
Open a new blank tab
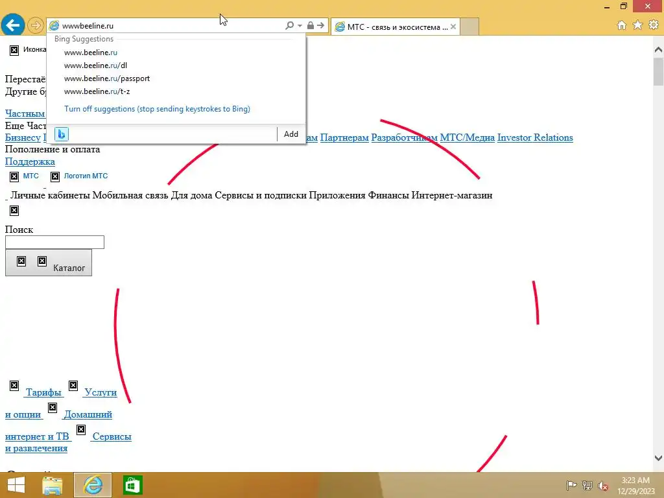(469, 27)
